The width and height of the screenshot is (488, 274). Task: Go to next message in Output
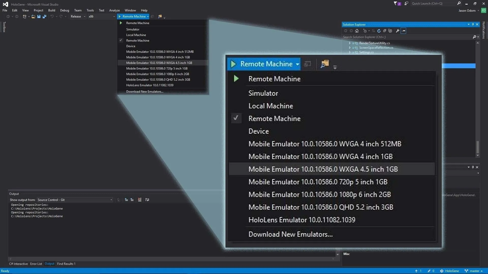pyautogui.click(x=132, y=200)
